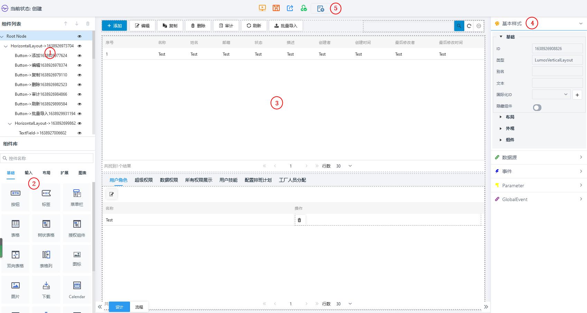
Task: Switch to 图表 component library tab
Action: [x=82, y=173]
